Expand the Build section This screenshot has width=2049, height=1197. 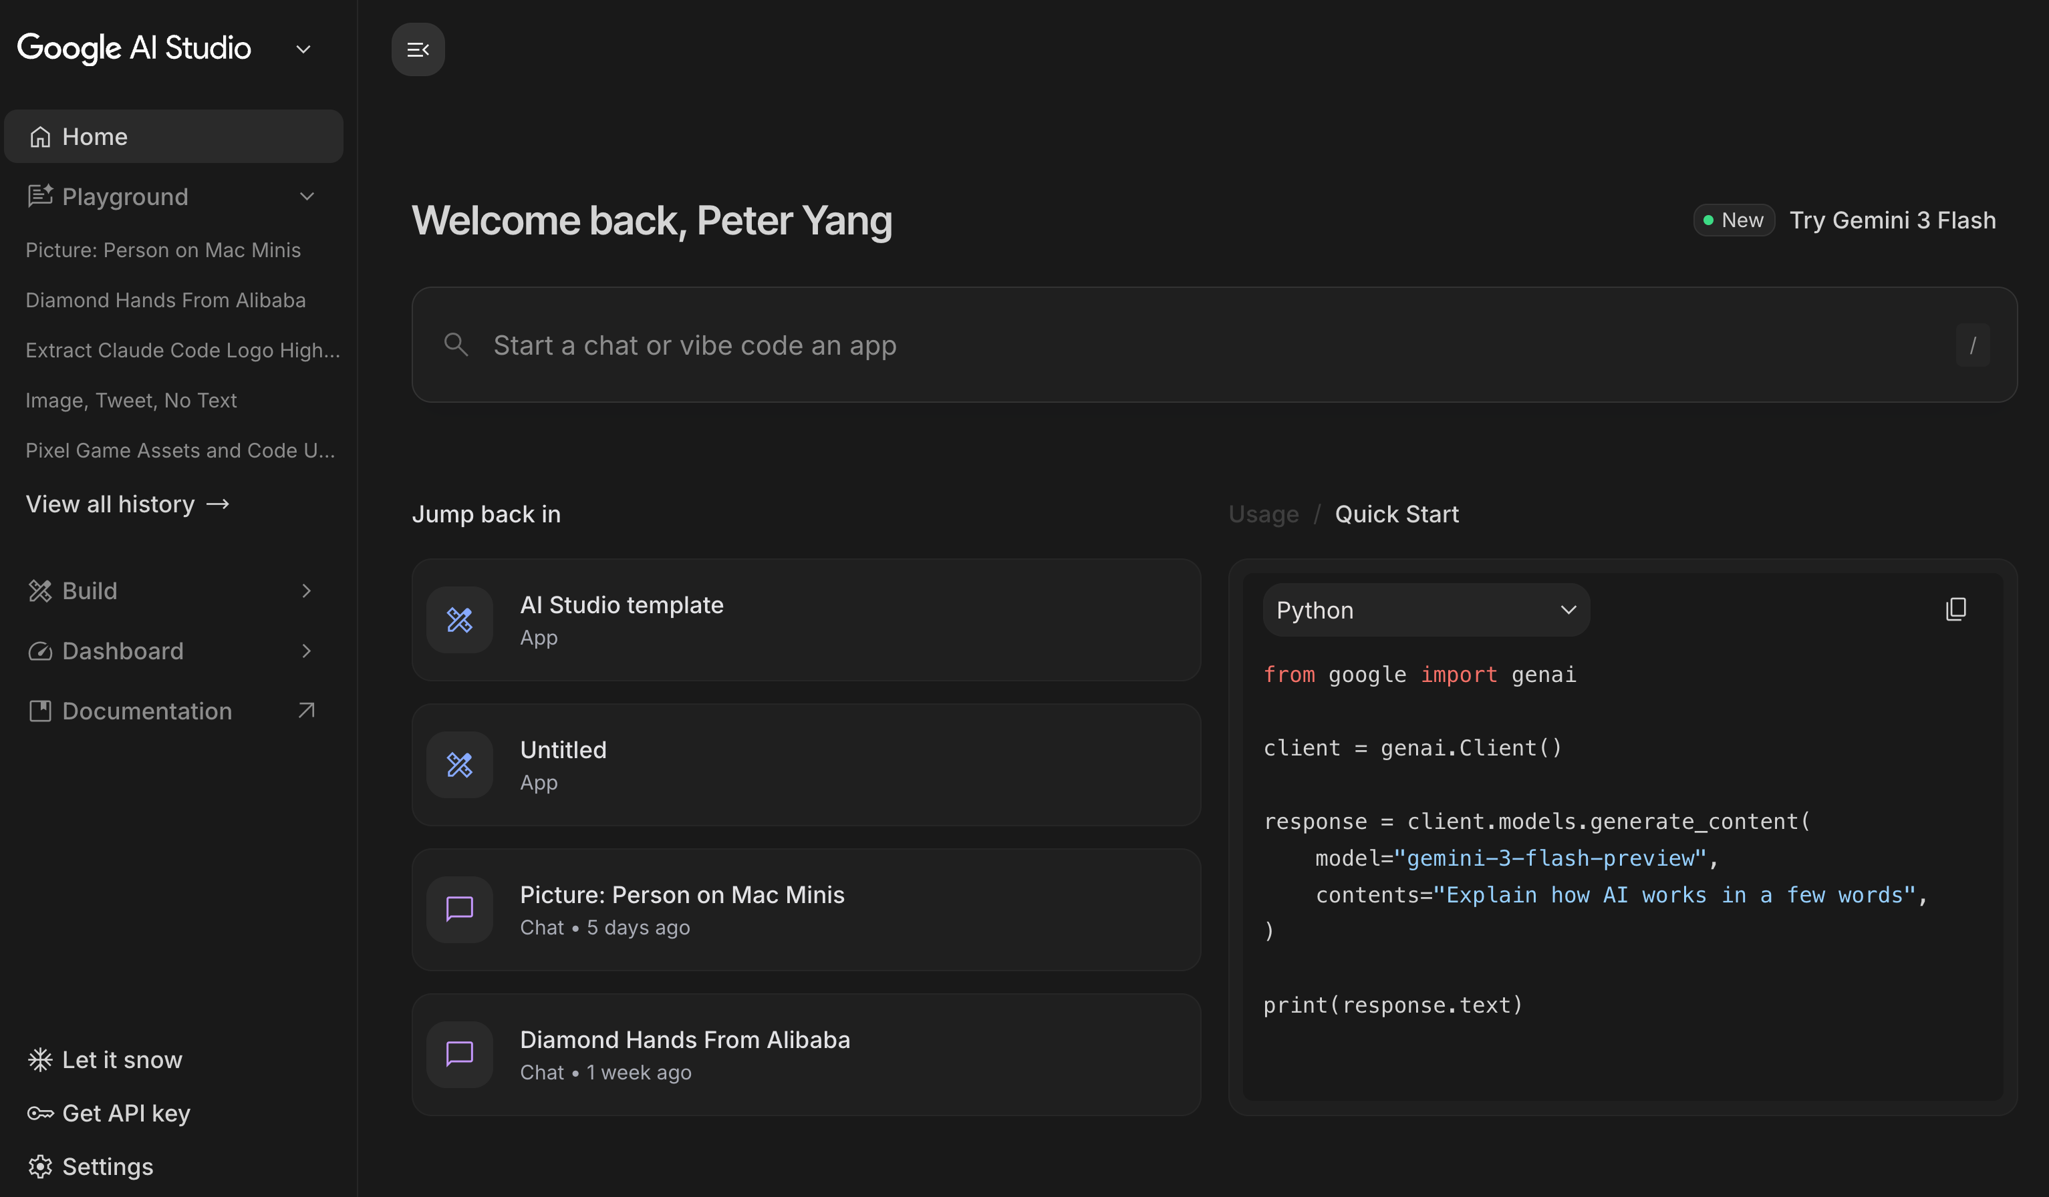pyautogui.click(x=305, y=590)
